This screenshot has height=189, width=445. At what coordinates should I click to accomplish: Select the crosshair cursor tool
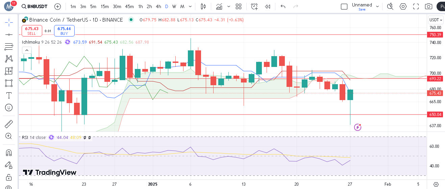click(x=9, y=23)
